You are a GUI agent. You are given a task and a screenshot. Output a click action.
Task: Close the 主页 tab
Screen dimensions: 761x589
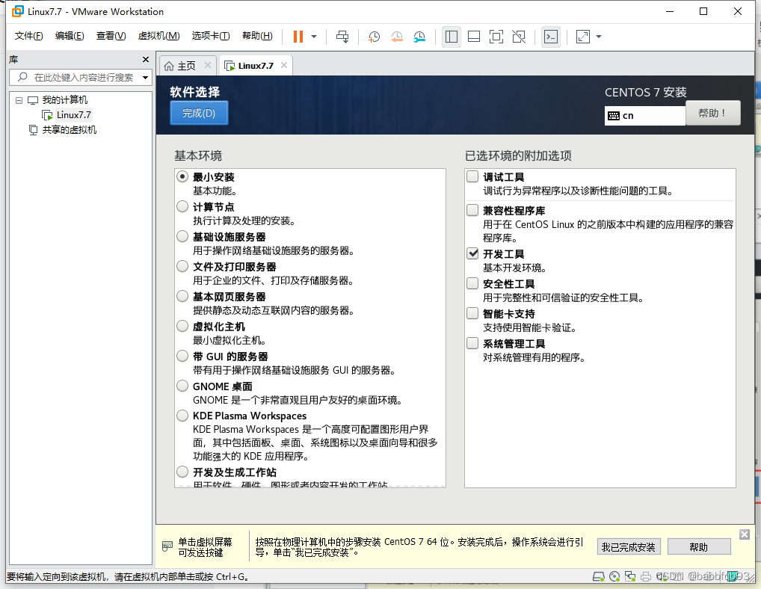[207, 65]
